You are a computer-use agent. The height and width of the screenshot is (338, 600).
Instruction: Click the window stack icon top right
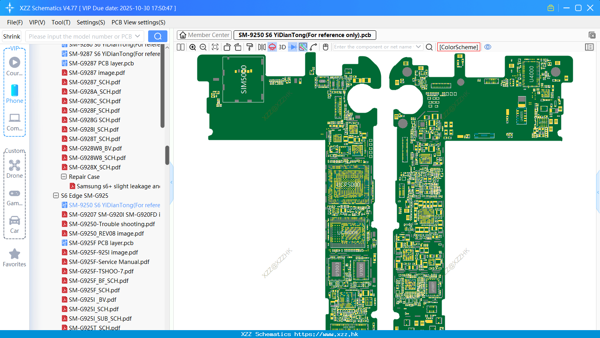(x=592, y=35)
